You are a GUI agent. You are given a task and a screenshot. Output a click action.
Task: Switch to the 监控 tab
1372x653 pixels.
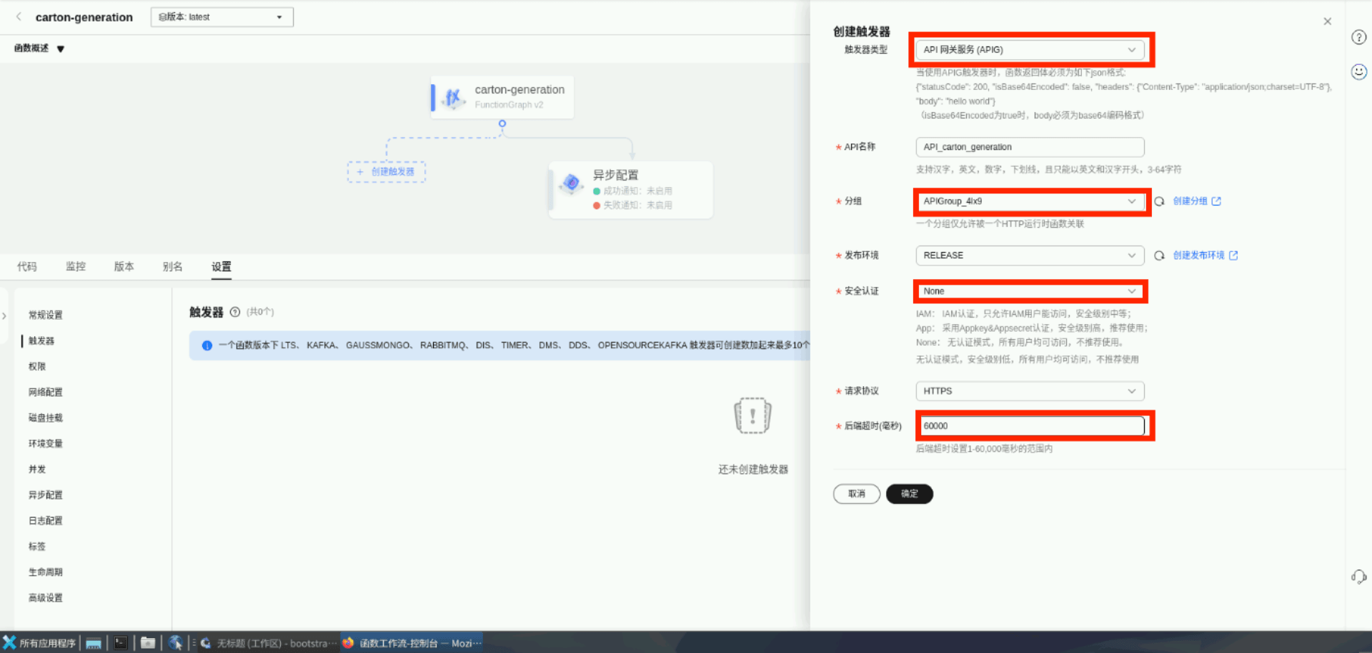(x=75, y=266)
